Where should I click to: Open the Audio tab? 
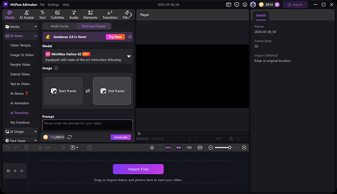74,15
